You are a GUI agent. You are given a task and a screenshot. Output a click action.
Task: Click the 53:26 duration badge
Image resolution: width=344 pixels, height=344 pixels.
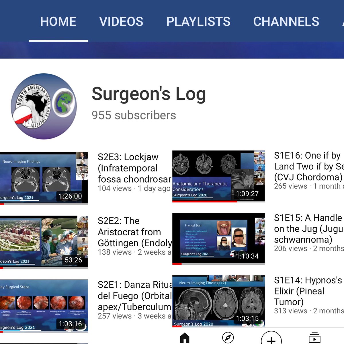[x=73, y=260]
